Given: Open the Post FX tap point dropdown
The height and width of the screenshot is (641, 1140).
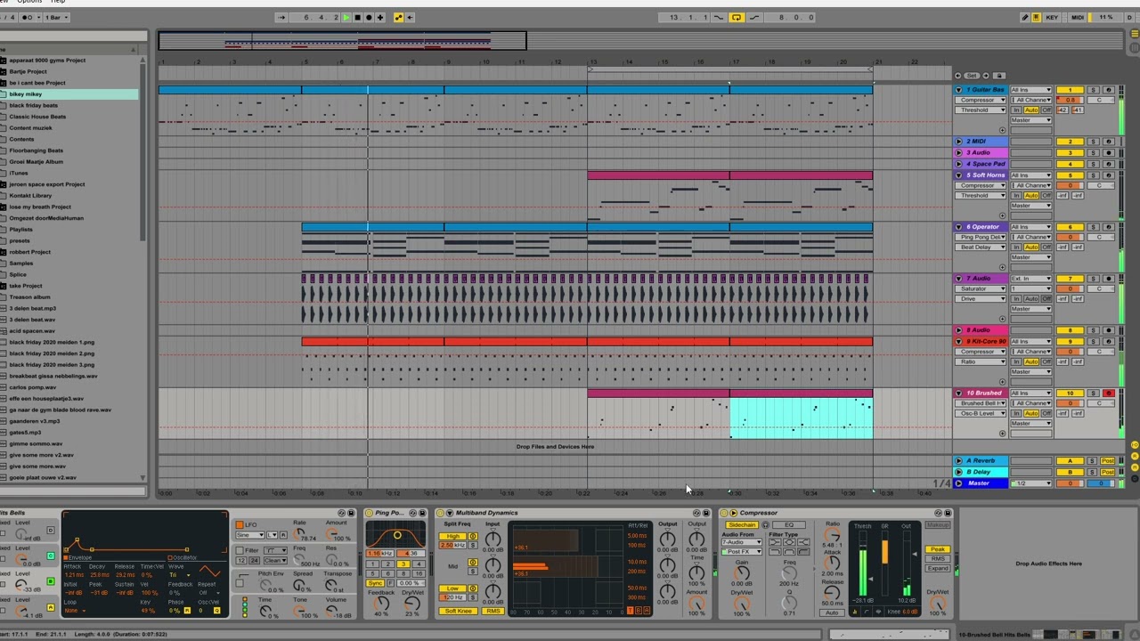Looking at the screenshot, I should tap(742, 552).
